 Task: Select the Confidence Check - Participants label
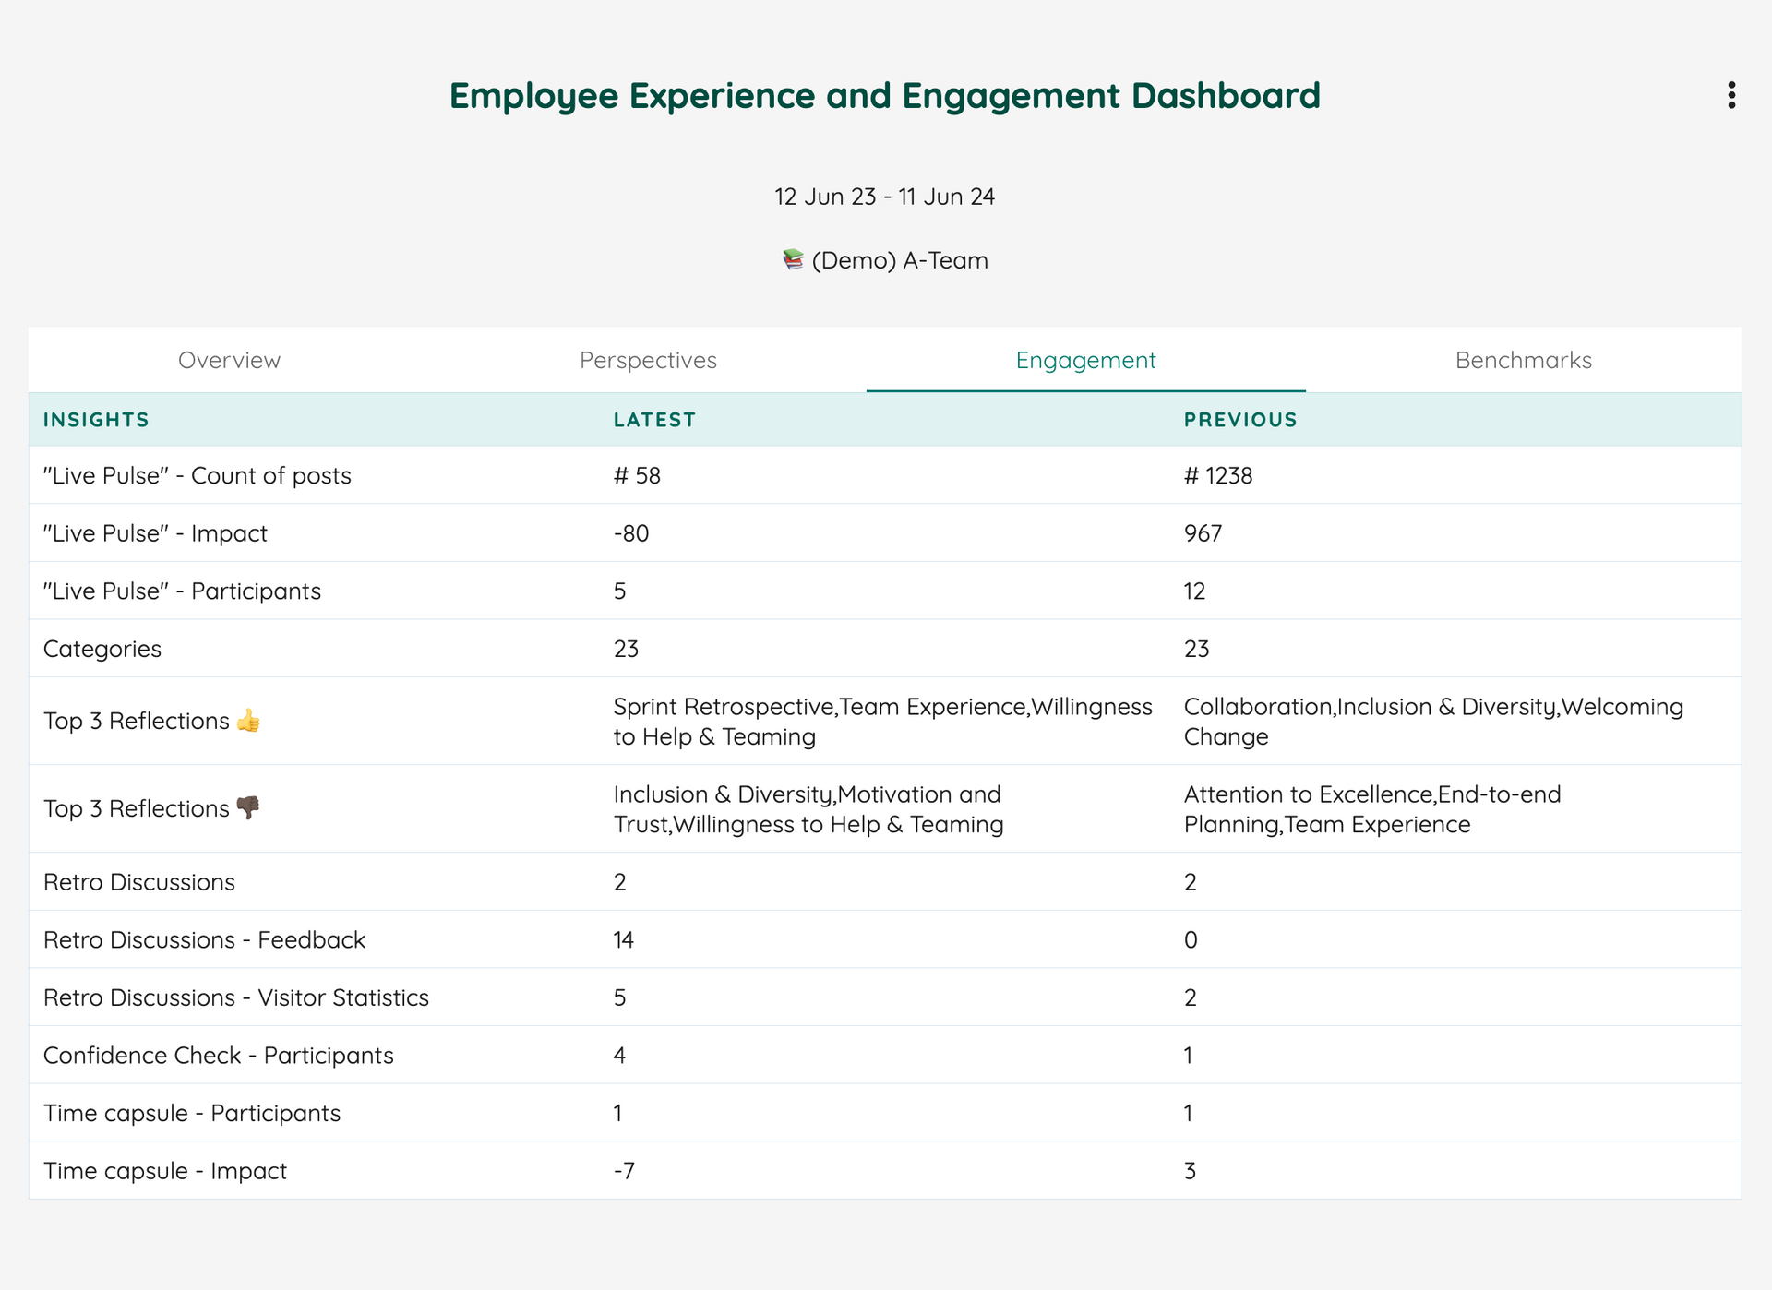pyautogui.click(x=219, y=1056)
